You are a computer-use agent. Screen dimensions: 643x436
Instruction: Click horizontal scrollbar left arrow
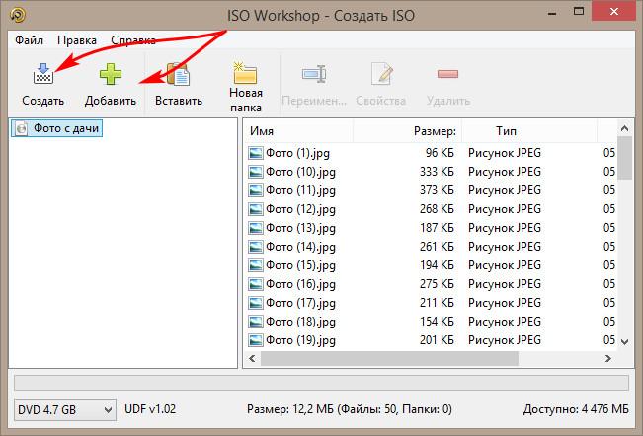pyautogui.click(x=252, y=359)
